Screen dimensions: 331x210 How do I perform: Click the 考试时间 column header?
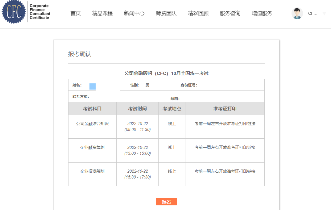point(137,109)
